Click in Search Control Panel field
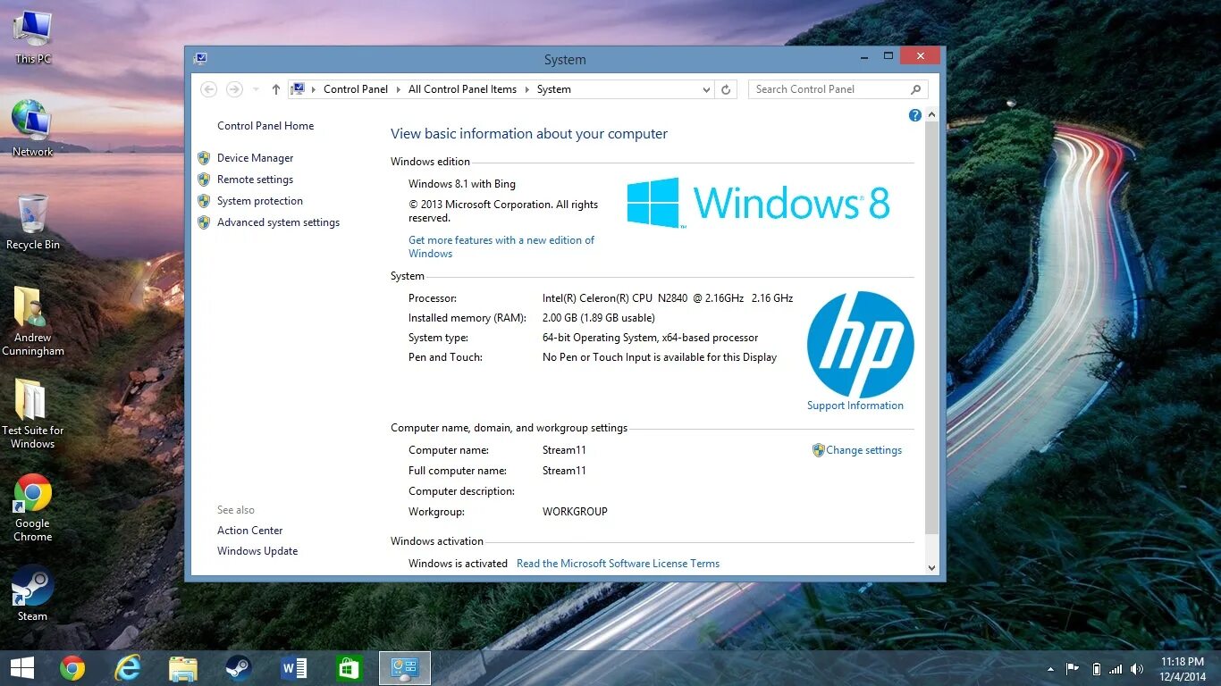This screenshot has width=1221, height=686. point(828,89)
